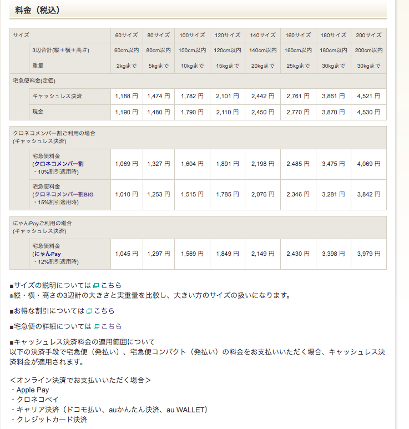Viewport: 409px width, 429px height.
Task: Click cash price 2,450 円
Action: (263, 112)
